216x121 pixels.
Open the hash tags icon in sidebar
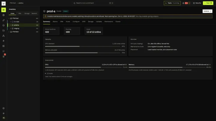[x=4, y=41]
